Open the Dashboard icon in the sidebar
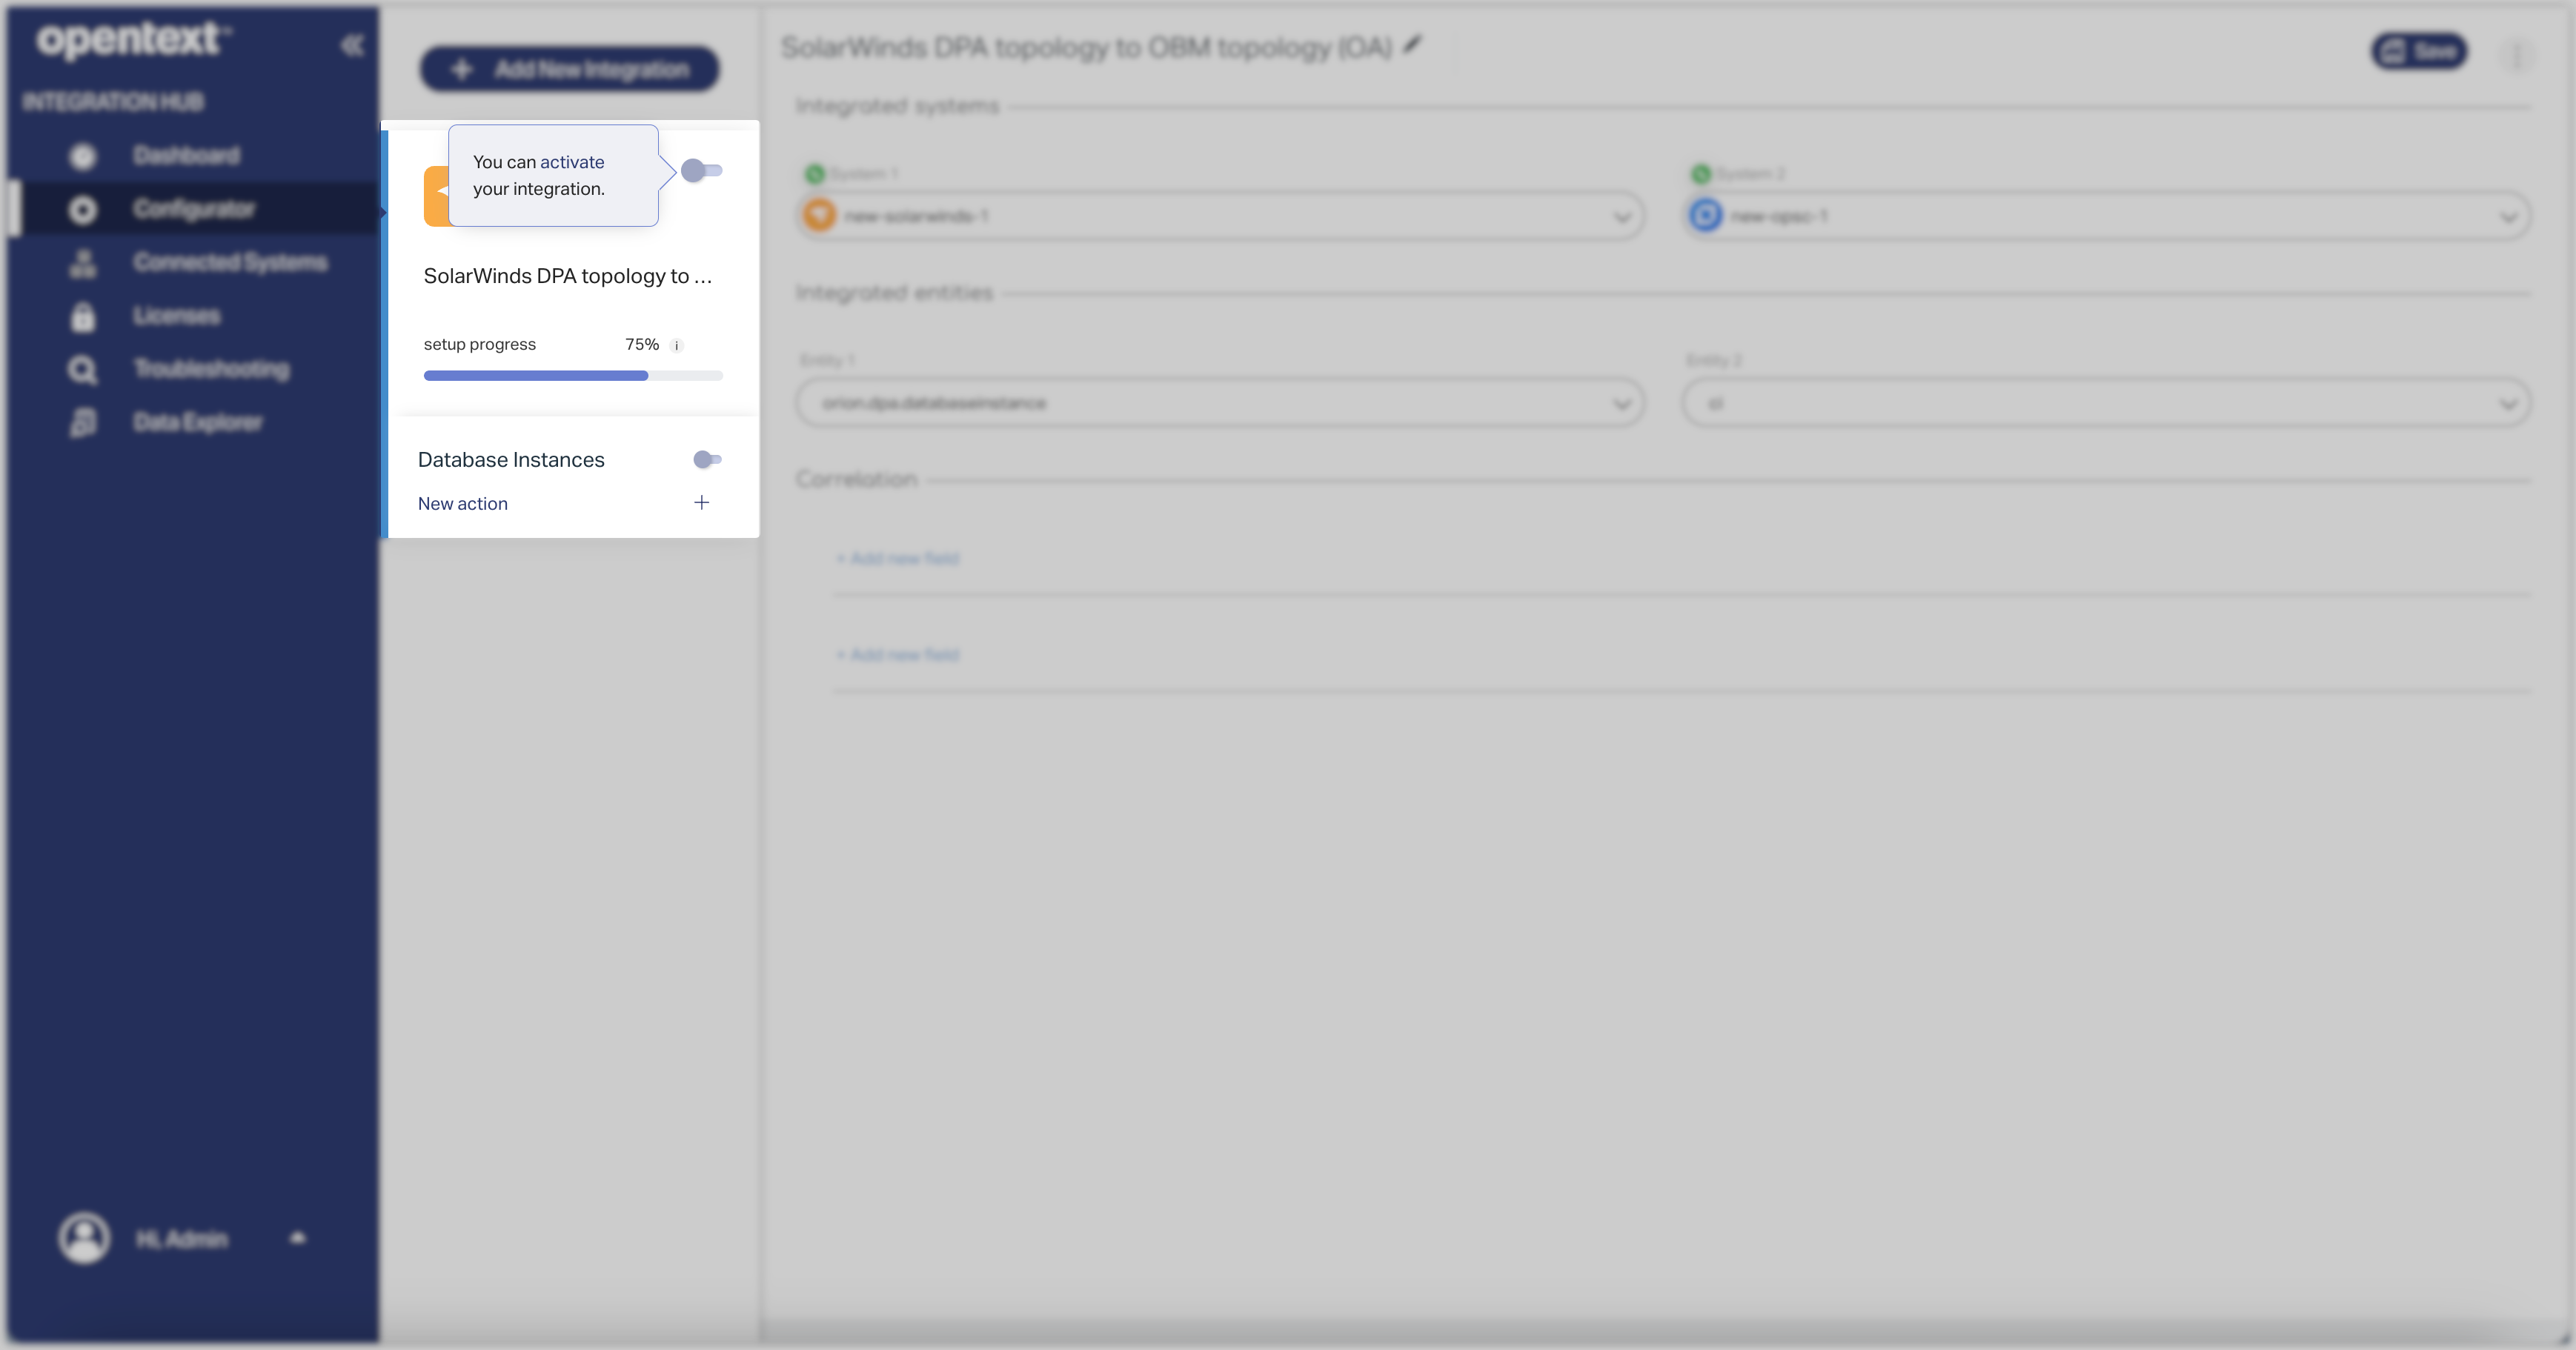Image resolution: width=2576 pixels, height=1350 pixels. (83, 156)
